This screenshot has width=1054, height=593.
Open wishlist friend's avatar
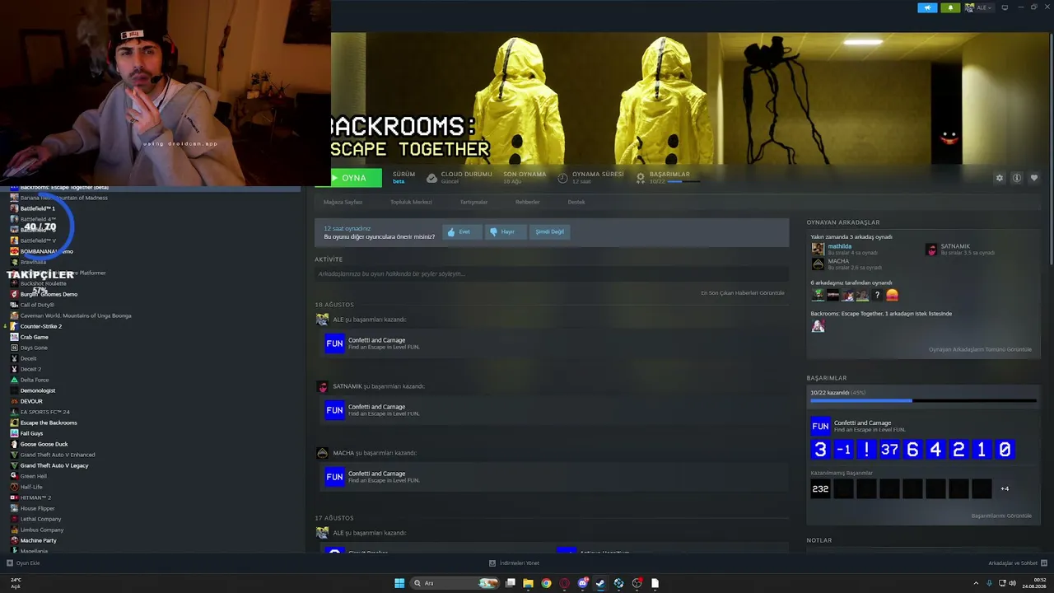tap(818, 326)
